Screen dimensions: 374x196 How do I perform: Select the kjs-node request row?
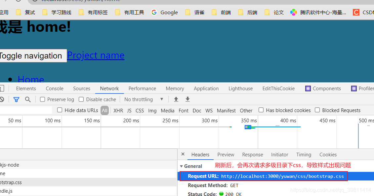88,165
